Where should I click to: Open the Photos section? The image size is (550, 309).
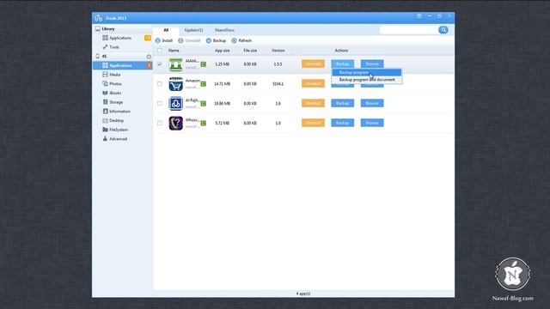pos(113,84)
